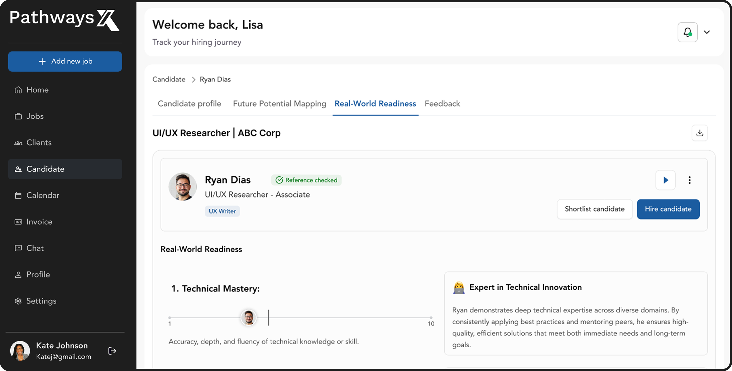Click the Katej@gmail.com email text

pyautogui.click(x=64, y=357)
